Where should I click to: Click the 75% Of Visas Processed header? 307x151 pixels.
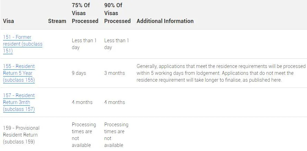pos(85,13)
